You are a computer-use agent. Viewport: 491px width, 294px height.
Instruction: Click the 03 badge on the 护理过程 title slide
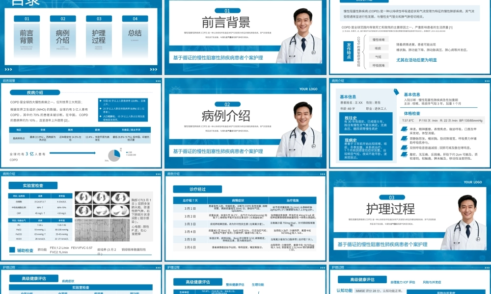392,197
